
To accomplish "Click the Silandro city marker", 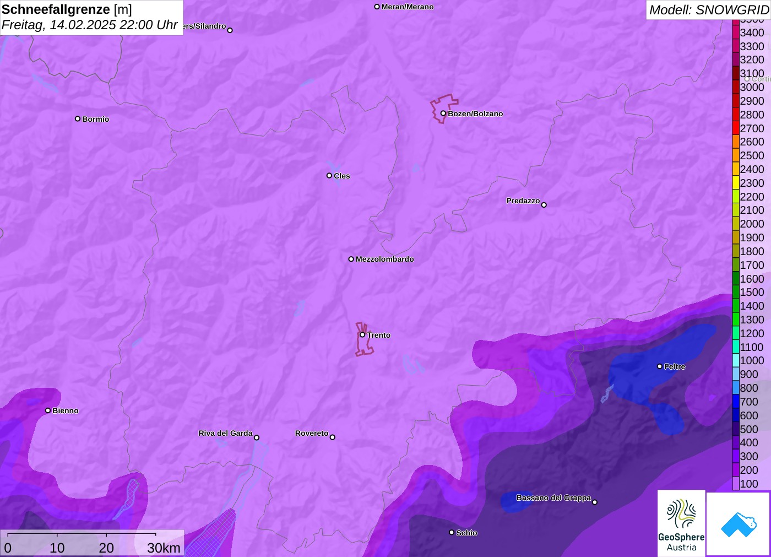I will (x=230, y=30).
